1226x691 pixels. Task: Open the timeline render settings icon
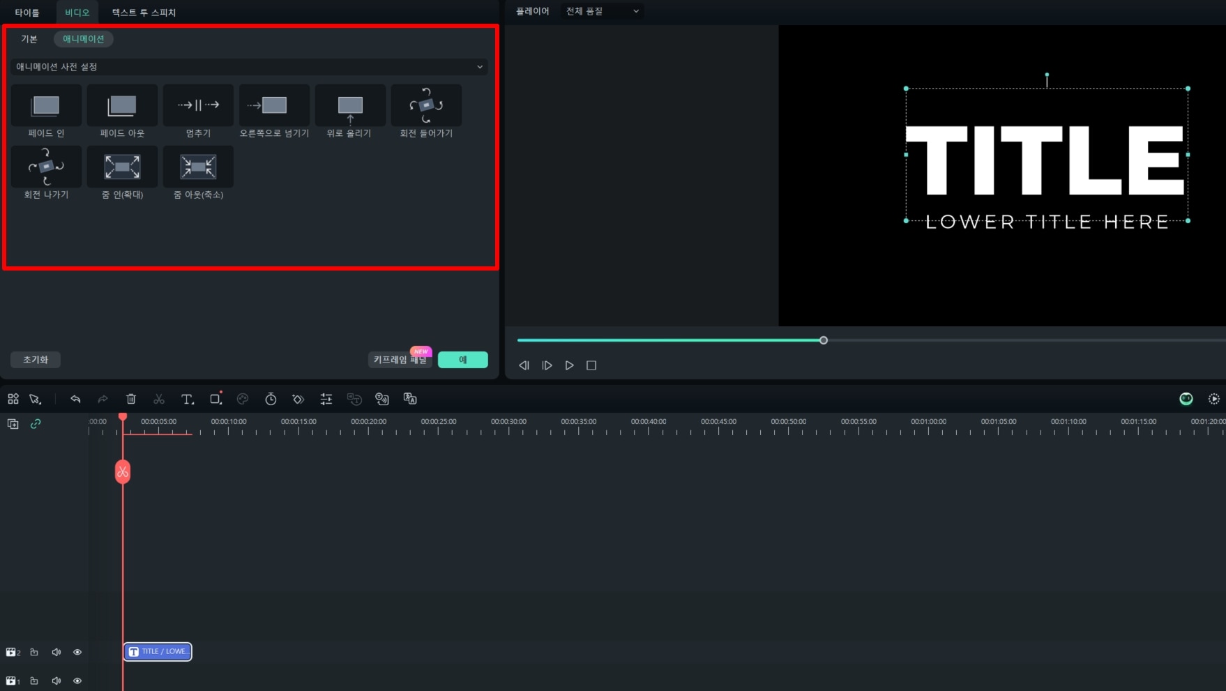pyautogui.click(x=1214, y=399)
